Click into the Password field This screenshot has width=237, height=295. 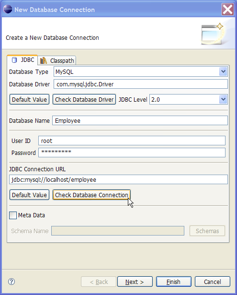(x=132, y=153)
